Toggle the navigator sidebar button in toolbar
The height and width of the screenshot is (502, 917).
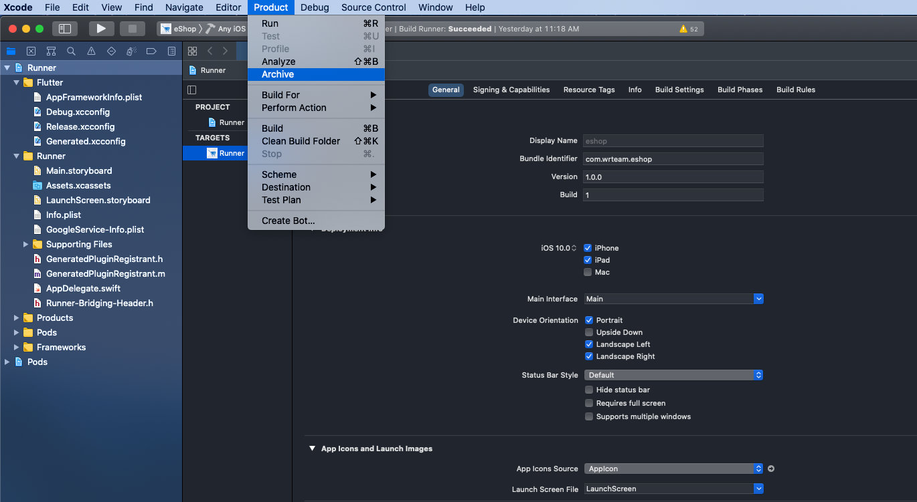(65, 29)
